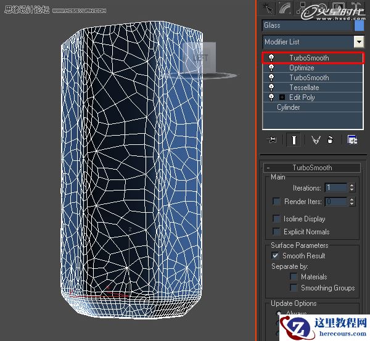Click the Glass object name field
Screen dimensions: 370x341
(307, 25)
